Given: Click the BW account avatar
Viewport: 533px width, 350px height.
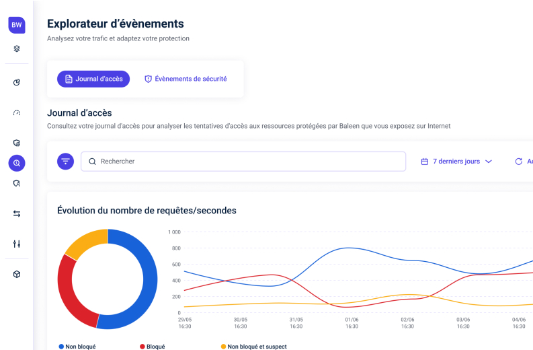Looking at the screenshot, I should coord(17,25).
